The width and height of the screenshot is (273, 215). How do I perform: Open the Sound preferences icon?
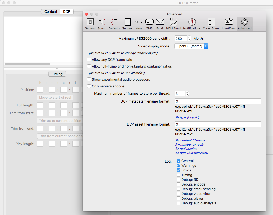102,24
